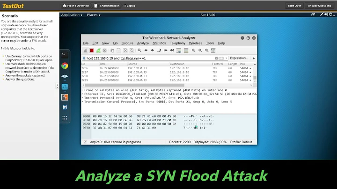337x189 pixels.
Task: Add a filter button with plus
Action: [254, 58]
